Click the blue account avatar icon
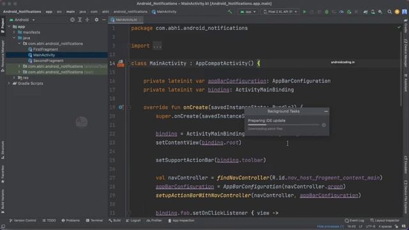Viewport: 409px width, 230px height. pos(405,11)
